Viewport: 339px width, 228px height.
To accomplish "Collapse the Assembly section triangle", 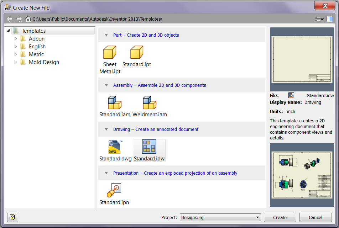I will coord(106,85).
